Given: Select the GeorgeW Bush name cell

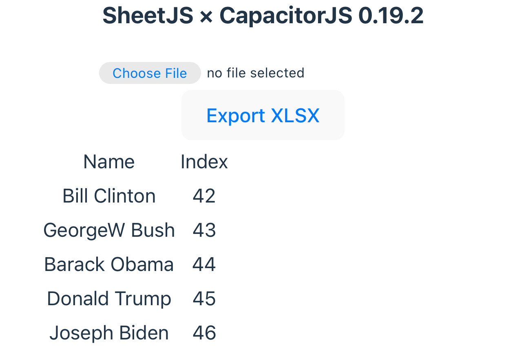Looking at the screenshot, I should click(x=109, y=230).
